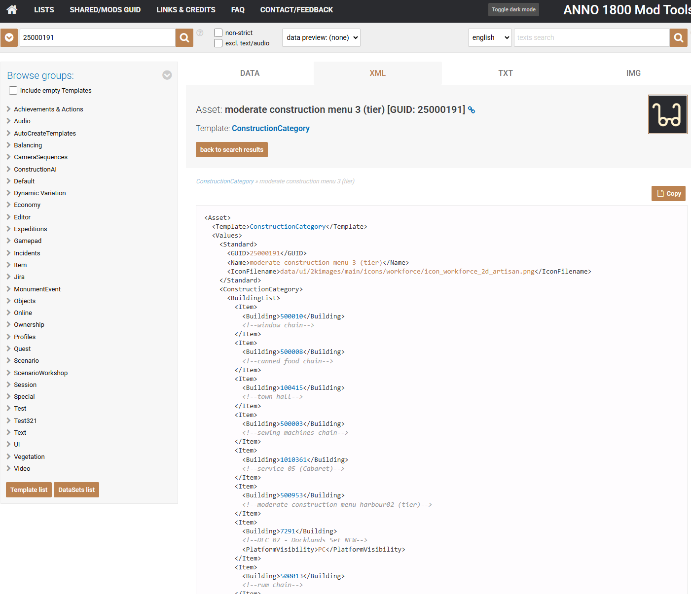Tick the excl. text/audio checkbox
The height and width of the screenshot is (594, 691).
pyautogui.click(x=218, y=43)
